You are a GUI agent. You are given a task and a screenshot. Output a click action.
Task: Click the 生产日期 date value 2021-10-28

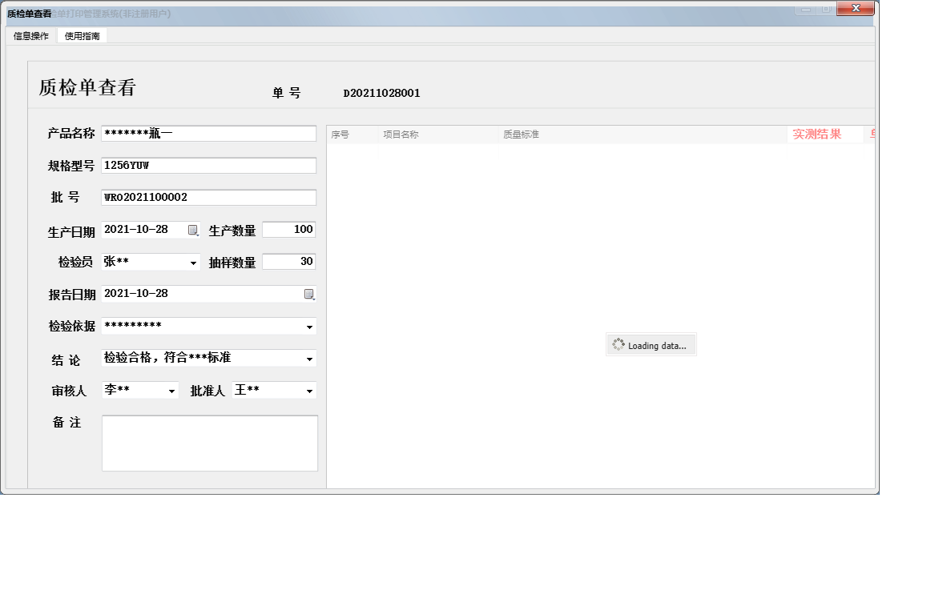pyautogui.click(x=136, y=230)
